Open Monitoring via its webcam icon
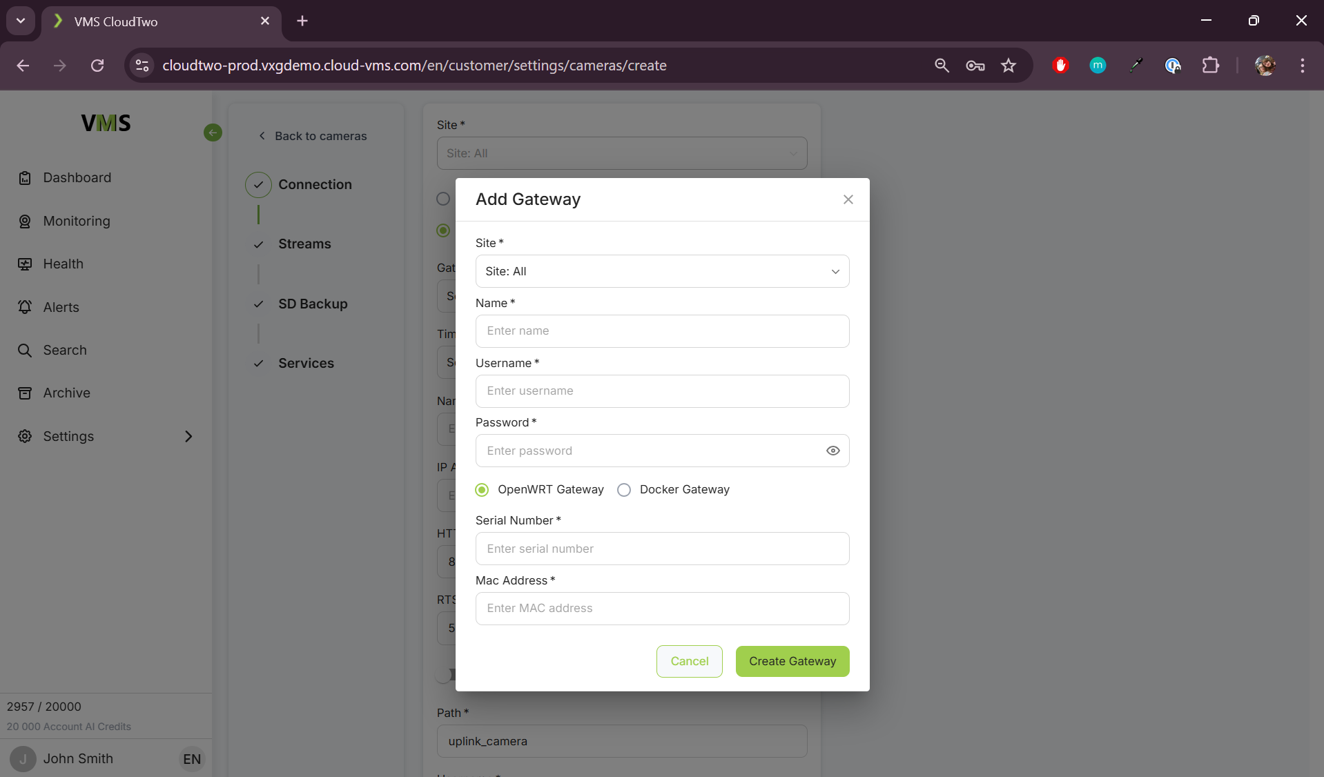 pos(25,222)
